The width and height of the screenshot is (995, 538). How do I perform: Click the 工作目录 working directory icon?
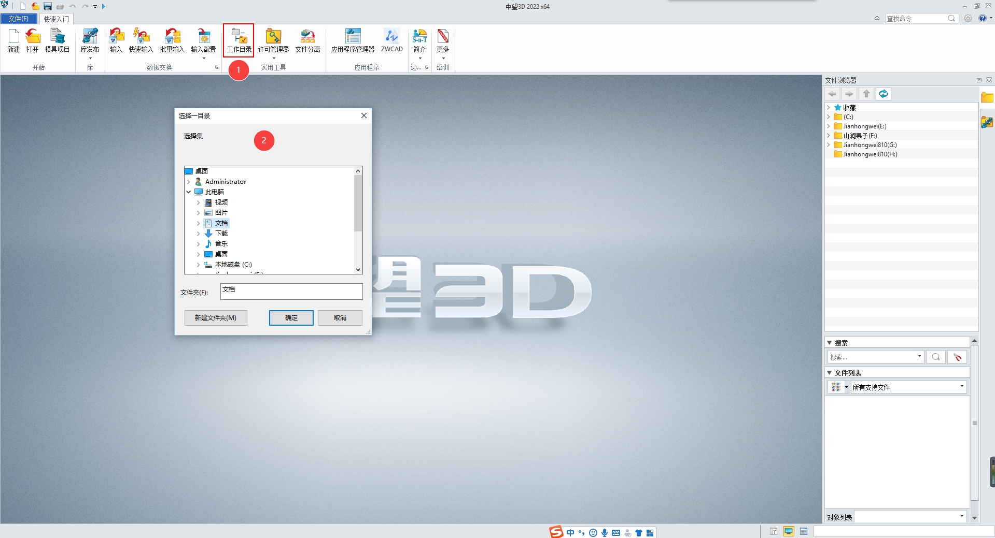(x=239, y=40)
